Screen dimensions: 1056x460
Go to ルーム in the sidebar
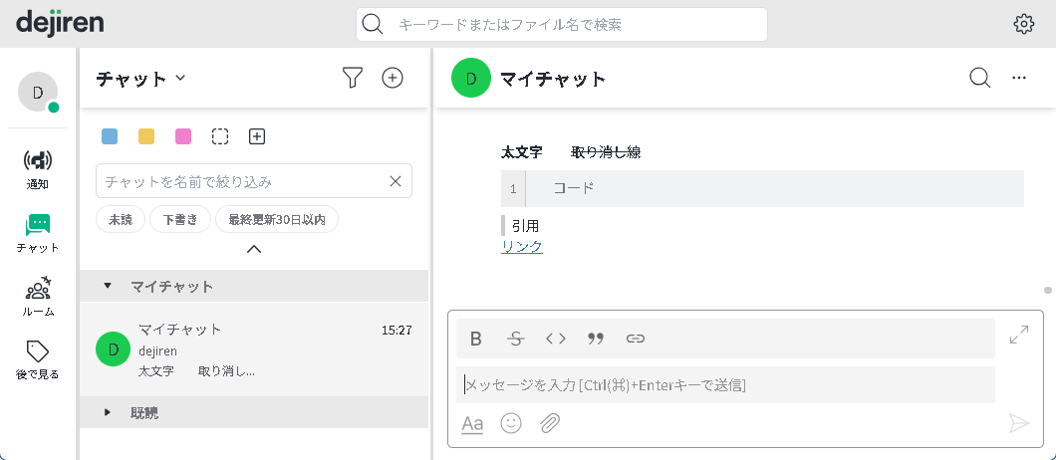38,296
